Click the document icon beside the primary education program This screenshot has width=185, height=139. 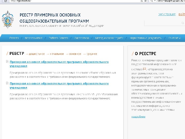[x=7, y=83]
